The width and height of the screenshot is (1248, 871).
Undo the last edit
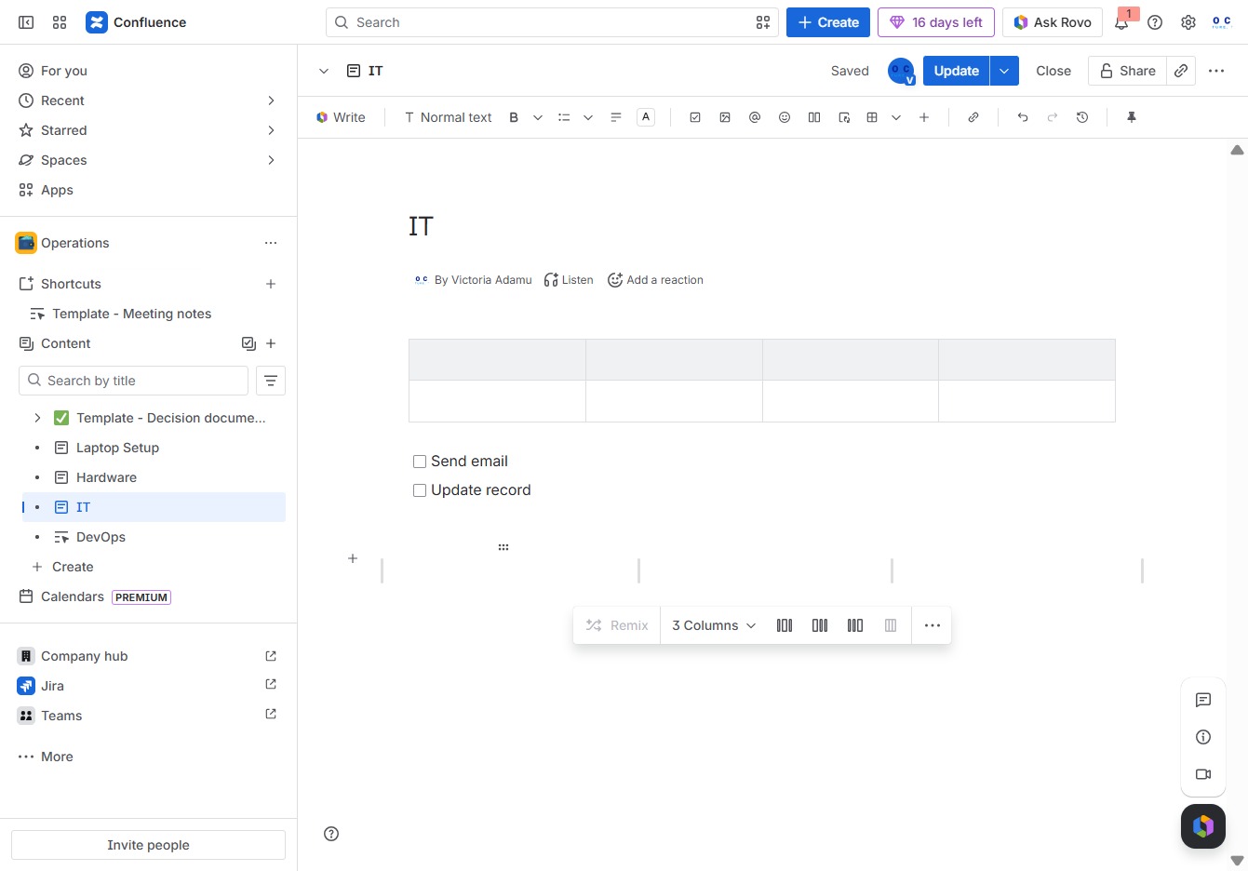click(x=1023, y=117)
